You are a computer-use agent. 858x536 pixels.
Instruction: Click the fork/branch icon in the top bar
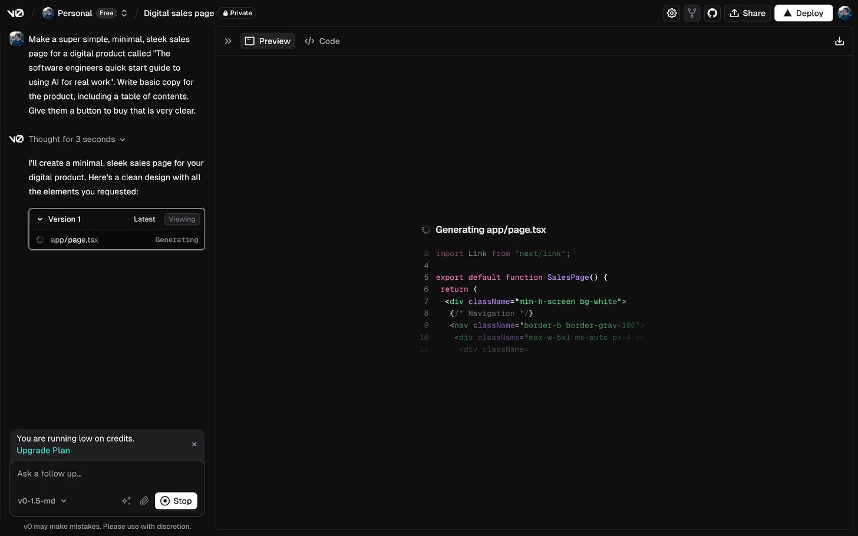coord(692,13)
